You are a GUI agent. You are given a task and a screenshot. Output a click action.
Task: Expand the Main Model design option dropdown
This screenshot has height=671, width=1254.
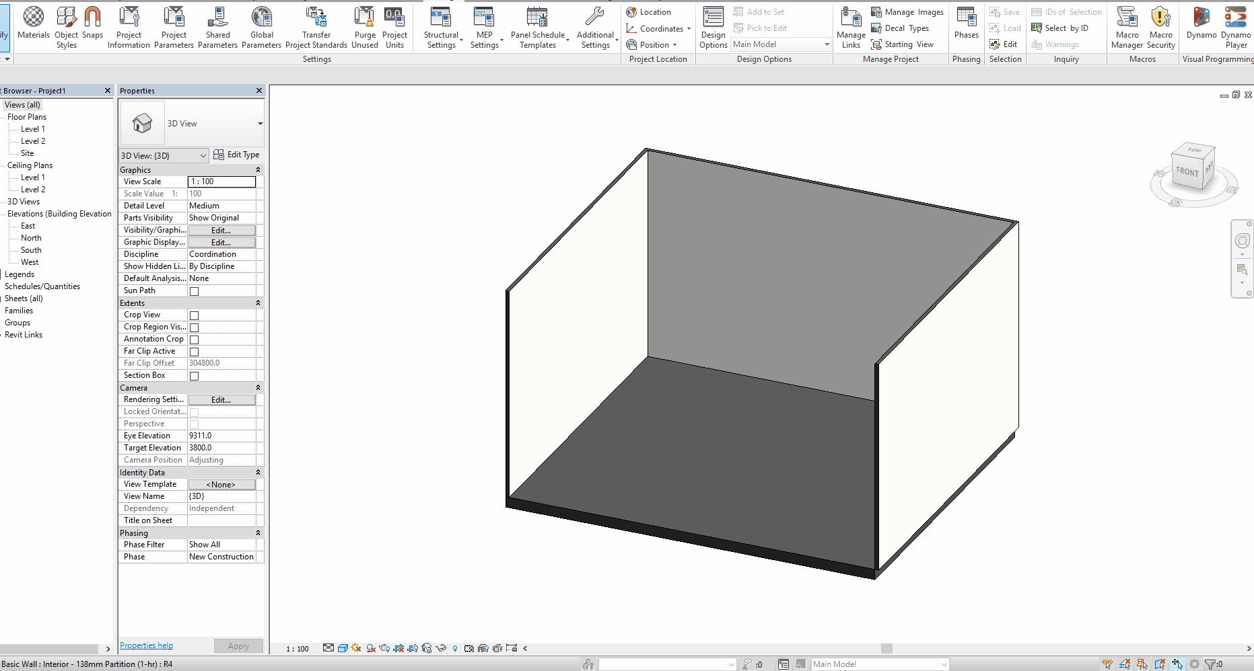point(827,44)
